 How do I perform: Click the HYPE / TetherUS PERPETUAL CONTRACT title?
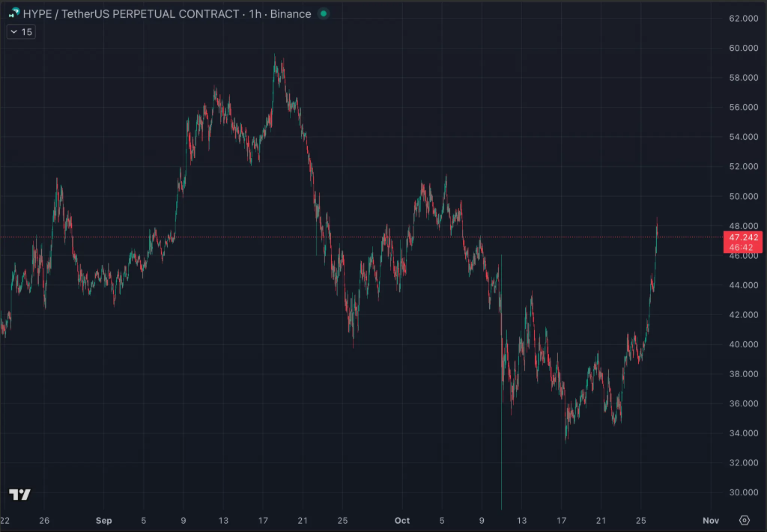[132, 13]
